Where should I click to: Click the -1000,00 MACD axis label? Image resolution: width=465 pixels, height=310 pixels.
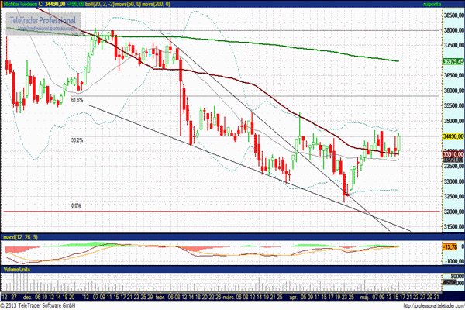454,261
